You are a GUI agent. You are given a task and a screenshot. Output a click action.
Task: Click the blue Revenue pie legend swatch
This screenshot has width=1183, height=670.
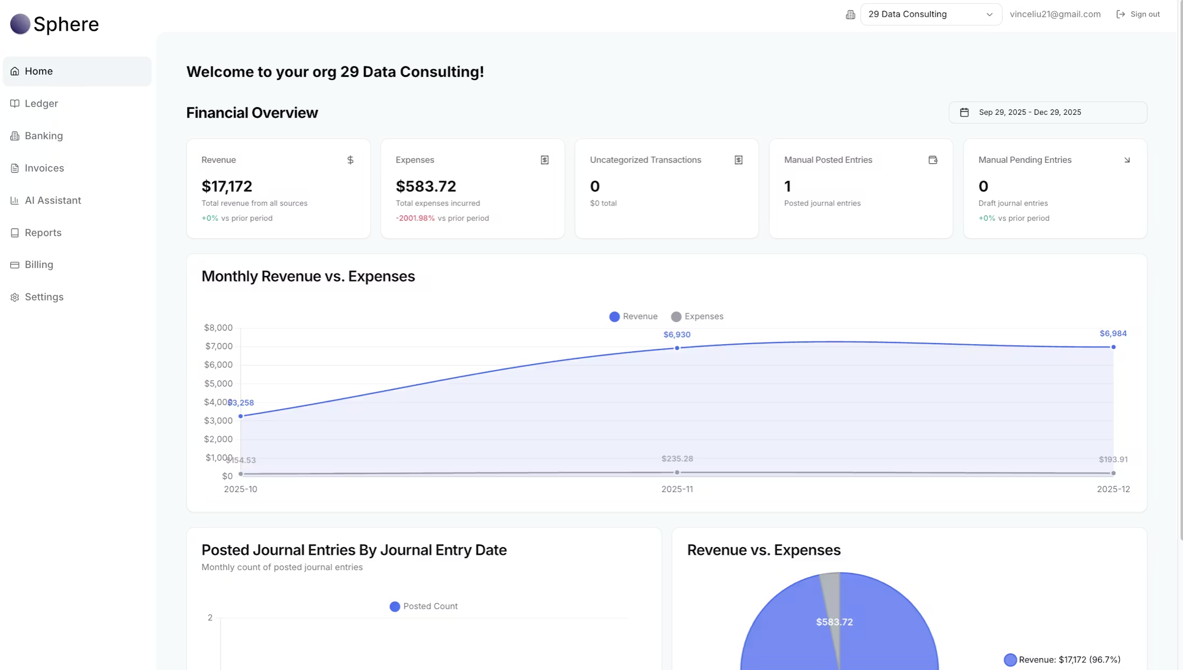(1010, 659)
